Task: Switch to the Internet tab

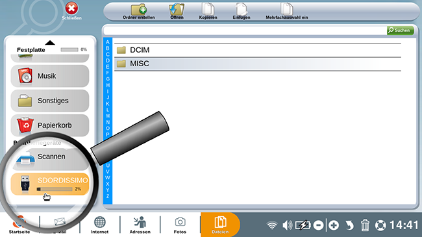Action: (x=99, y=225)
